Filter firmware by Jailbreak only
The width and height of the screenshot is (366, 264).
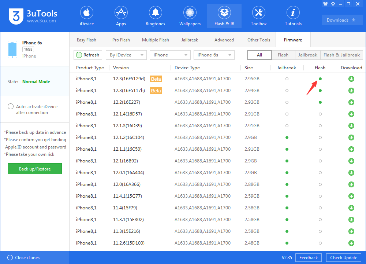tap(308, 55)
